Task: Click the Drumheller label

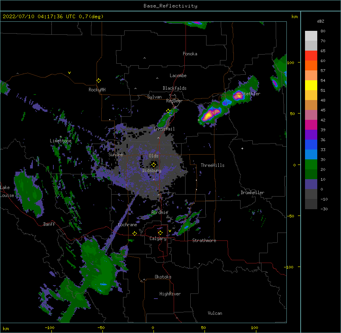Action: [x=252, y=193]
